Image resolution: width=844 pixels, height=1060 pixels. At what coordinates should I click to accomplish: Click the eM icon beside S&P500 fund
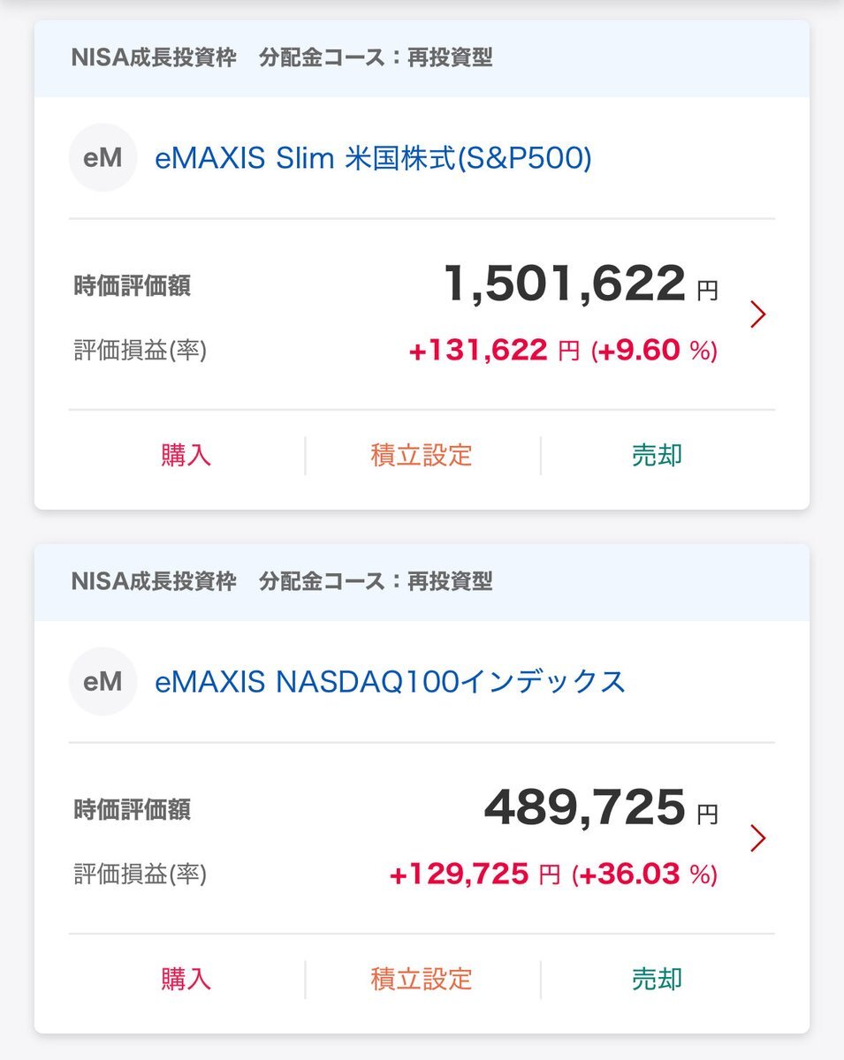pos(103,158)
